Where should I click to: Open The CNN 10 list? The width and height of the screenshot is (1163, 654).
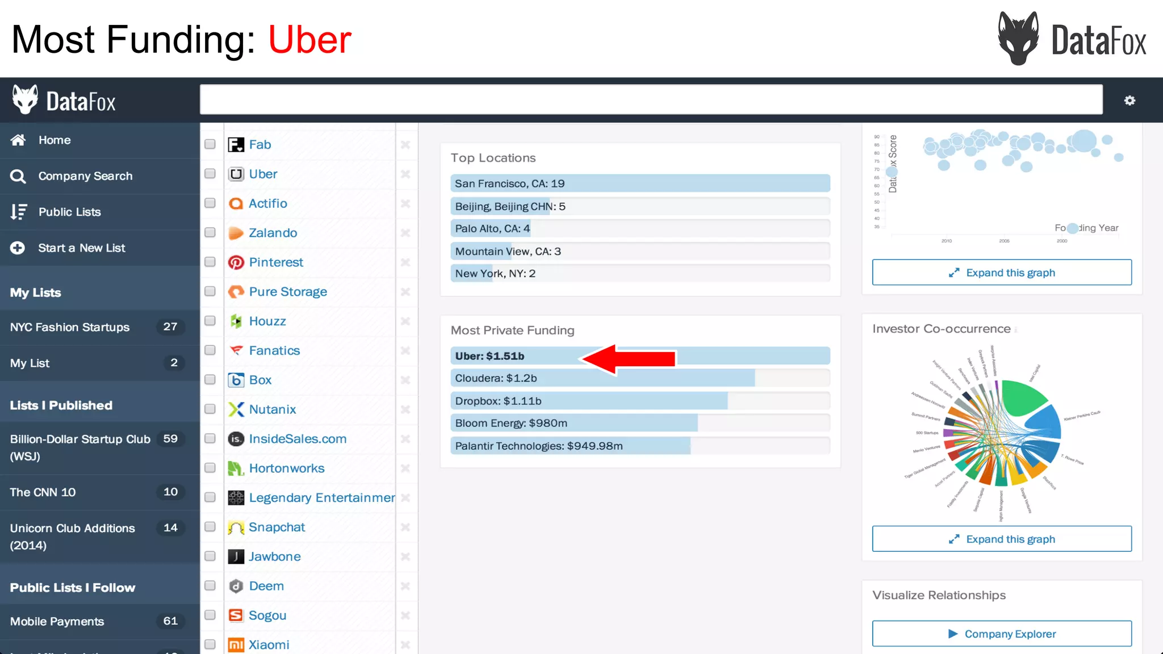[x=99, y=492]
